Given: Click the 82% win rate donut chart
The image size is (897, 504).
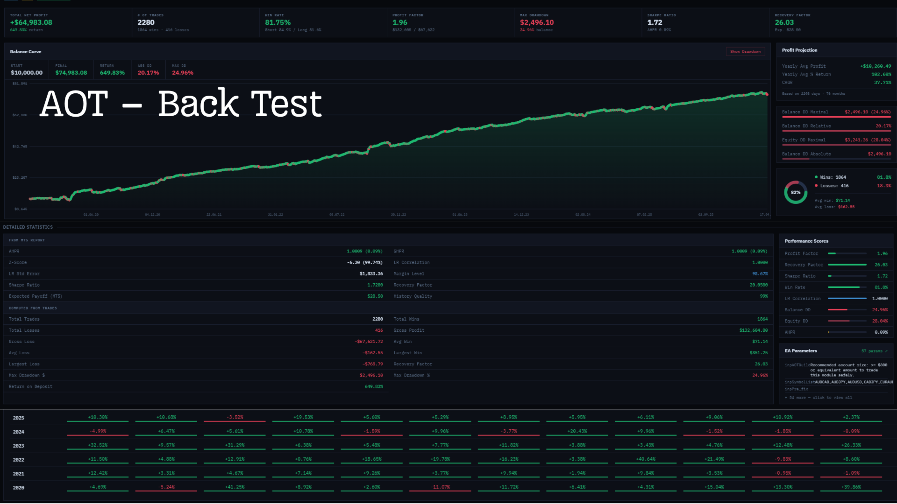Looking at the screenshot, I should 795,192.
